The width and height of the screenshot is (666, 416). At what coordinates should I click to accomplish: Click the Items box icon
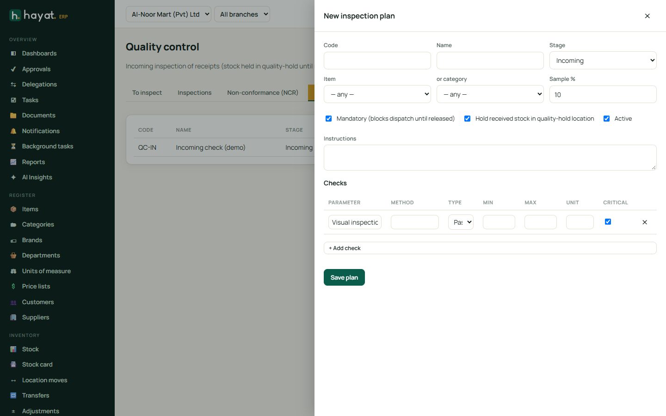[13, 209]
